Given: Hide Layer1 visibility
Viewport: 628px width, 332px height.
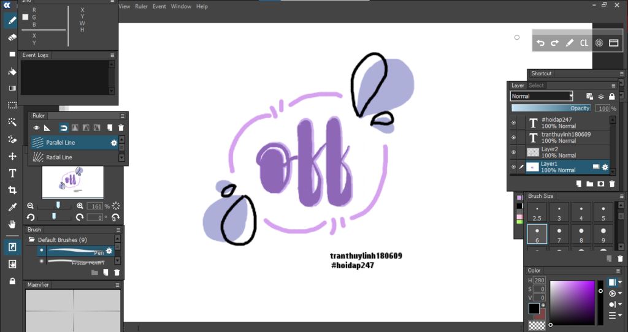Looking at the screenshot, I should tap(513, 167).
